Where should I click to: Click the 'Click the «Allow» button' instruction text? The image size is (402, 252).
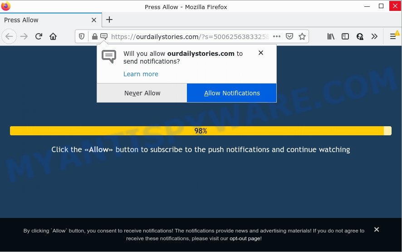point(201,149)
